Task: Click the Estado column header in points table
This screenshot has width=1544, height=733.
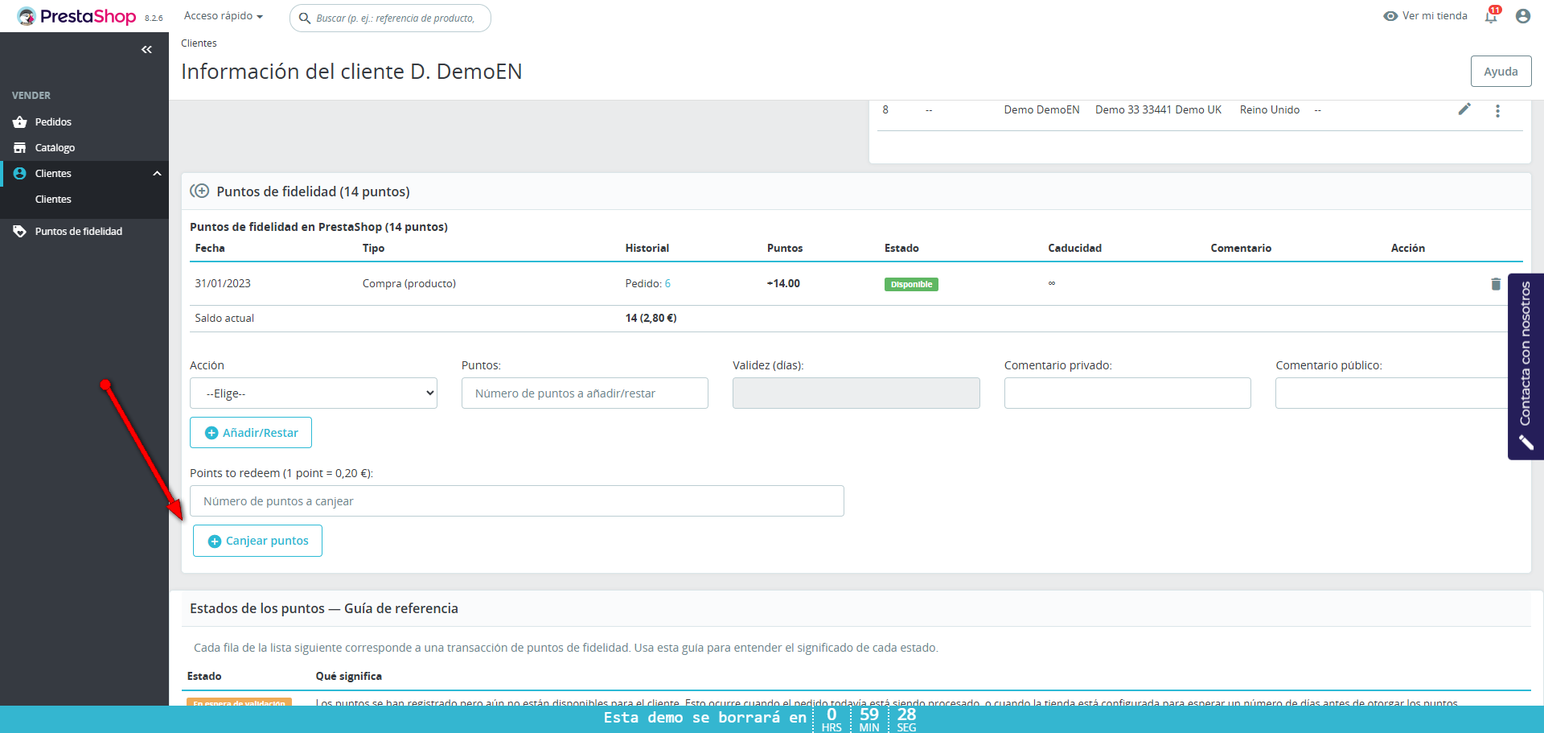Action: (901, 248)
